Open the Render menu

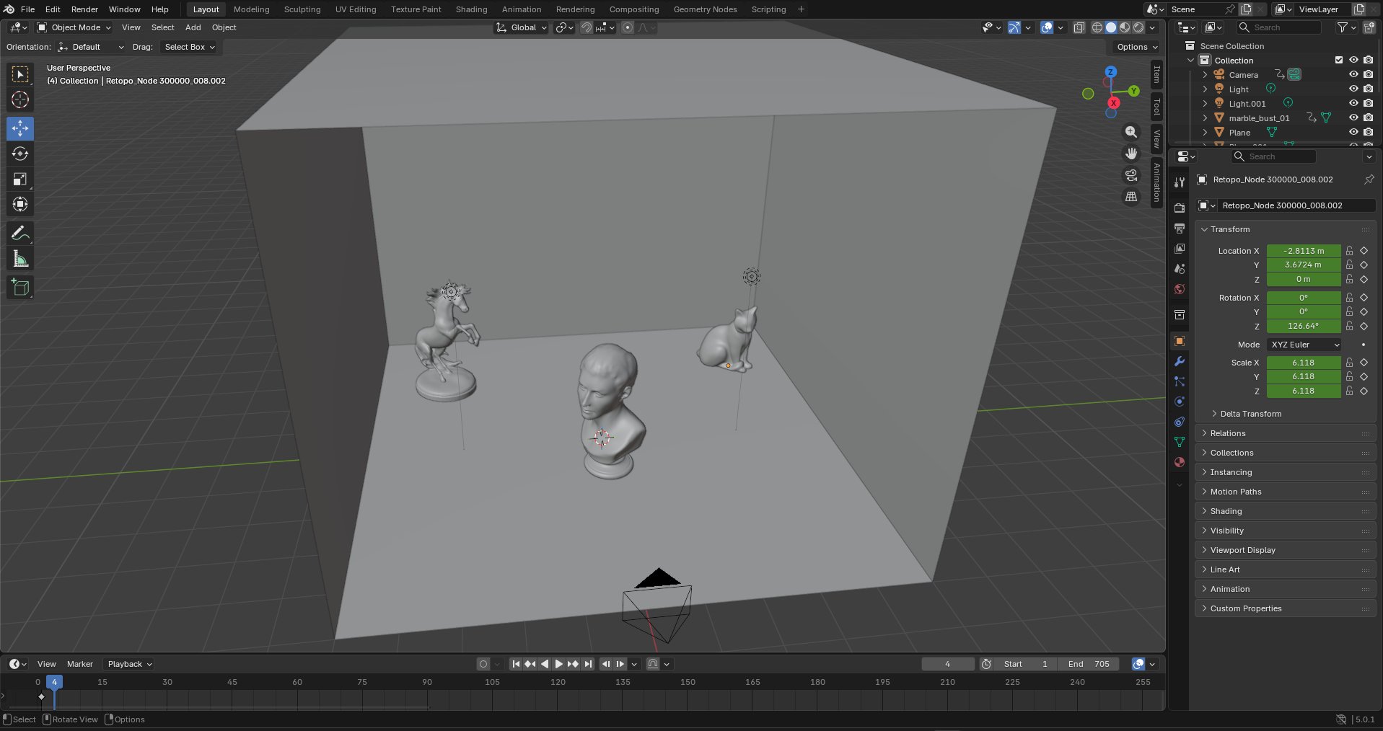click(x=84, y=9)
